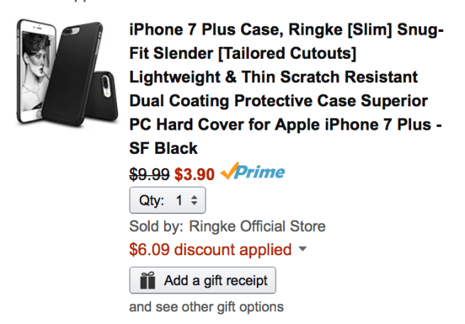Click the gift box icon
Screen dimensions: 465x324
click(148, 281)
